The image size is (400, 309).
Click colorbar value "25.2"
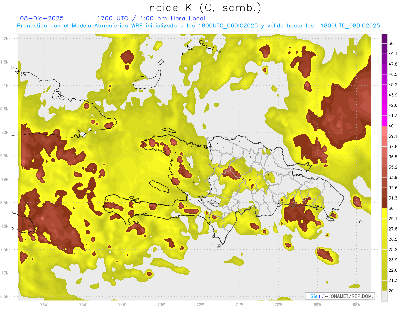393,250
